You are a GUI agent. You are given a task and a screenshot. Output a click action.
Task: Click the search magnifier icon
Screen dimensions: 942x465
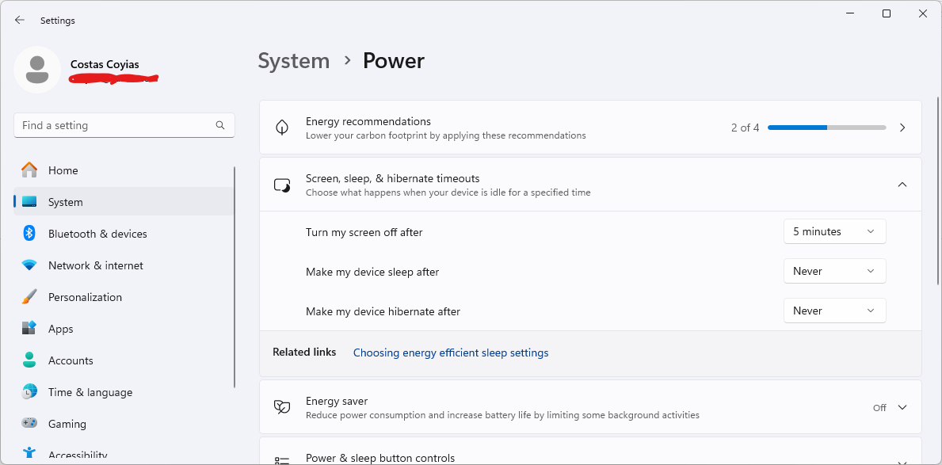point(220,125)
